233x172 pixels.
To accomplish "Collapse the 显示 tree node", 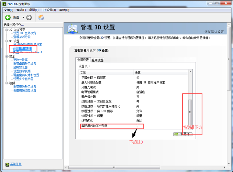I will pos(6,57).
